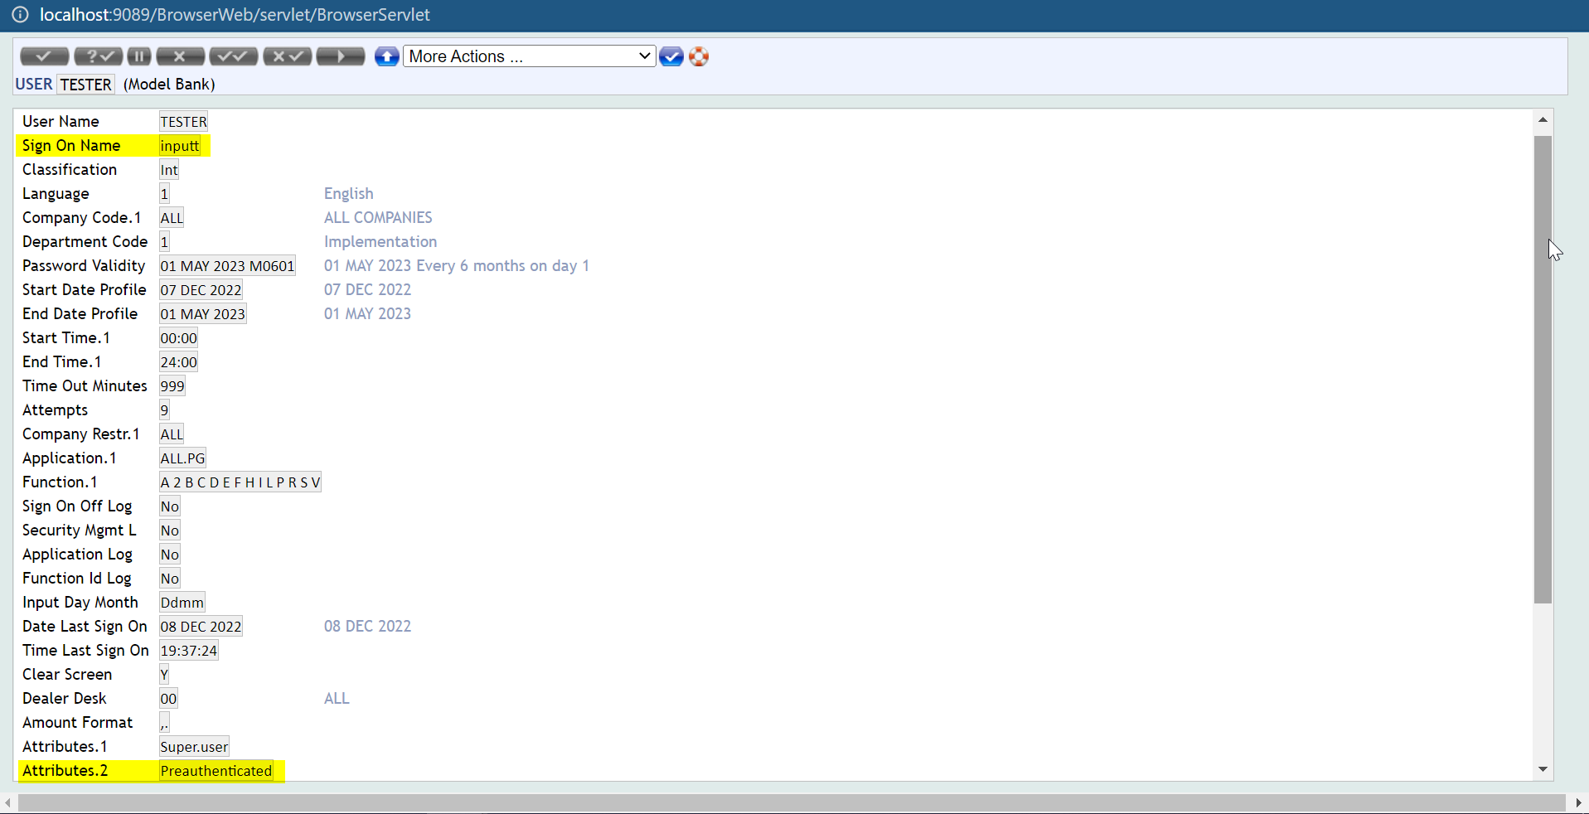1589x814 pixels.
Task: Click the Attributes.2 Preauthenticated field
Action: (216, 771)
